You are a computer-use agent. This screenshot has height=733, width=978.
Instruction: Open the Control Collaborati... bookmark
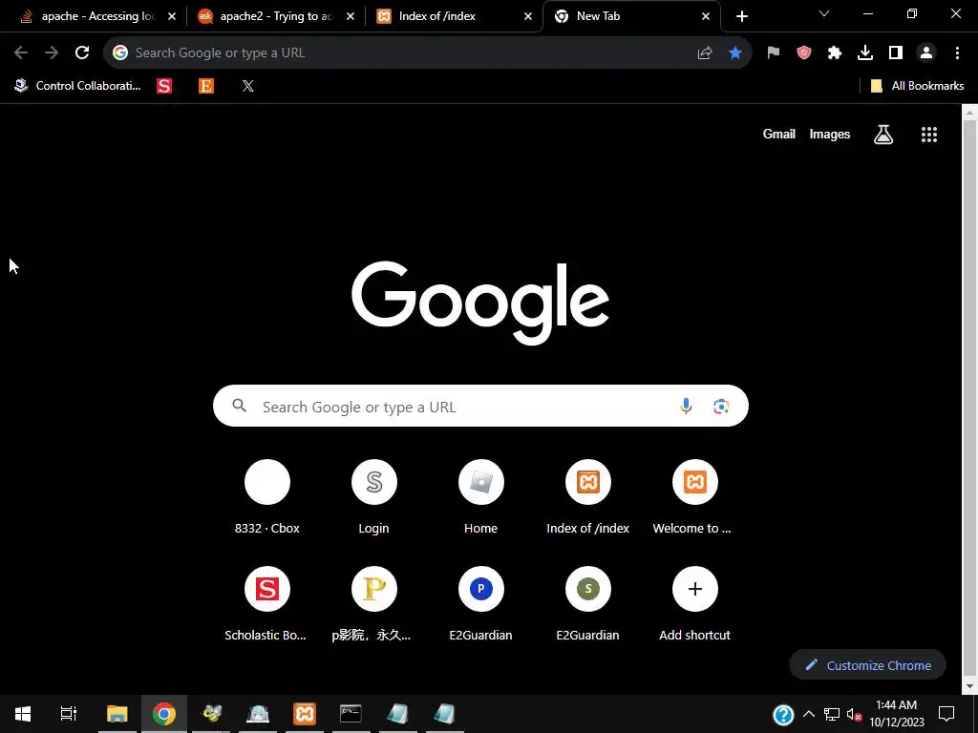tap(78, 86)
